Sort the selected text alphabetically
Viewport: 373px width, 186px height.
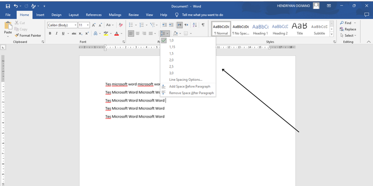point(194,25)
